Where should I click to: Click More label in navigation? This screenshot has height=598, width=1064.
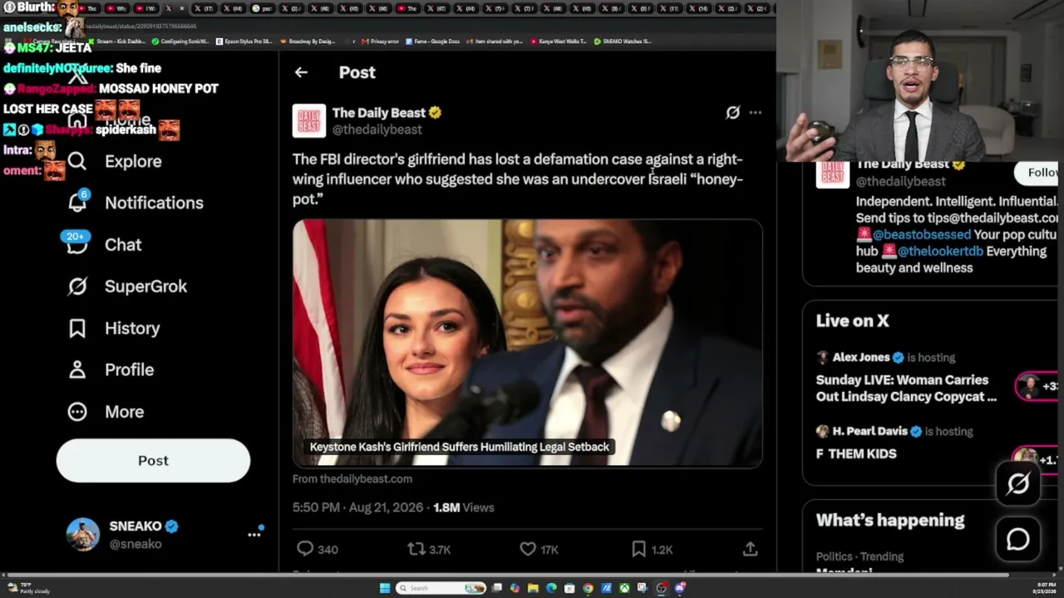(124, 412)
